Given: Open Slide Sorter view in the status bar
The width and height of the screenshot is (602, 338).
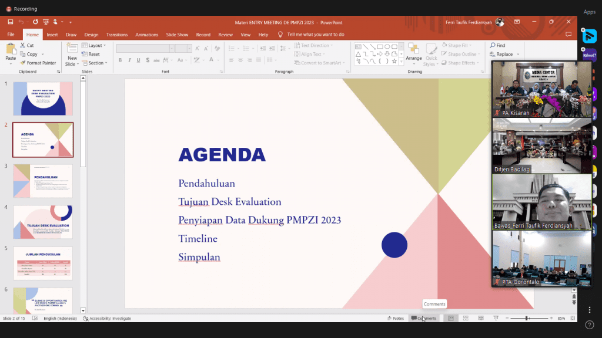Looking at the screenshot, I should pyautogui.click(x=466, y=318).
